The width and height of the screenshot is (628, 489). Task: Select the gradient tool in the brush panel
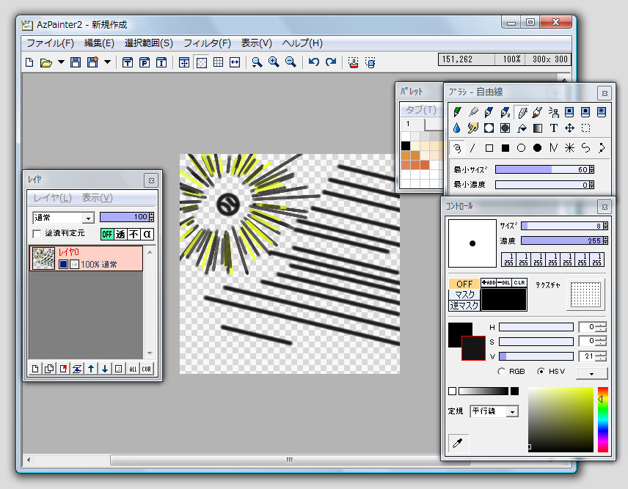[x=537, y=128]
